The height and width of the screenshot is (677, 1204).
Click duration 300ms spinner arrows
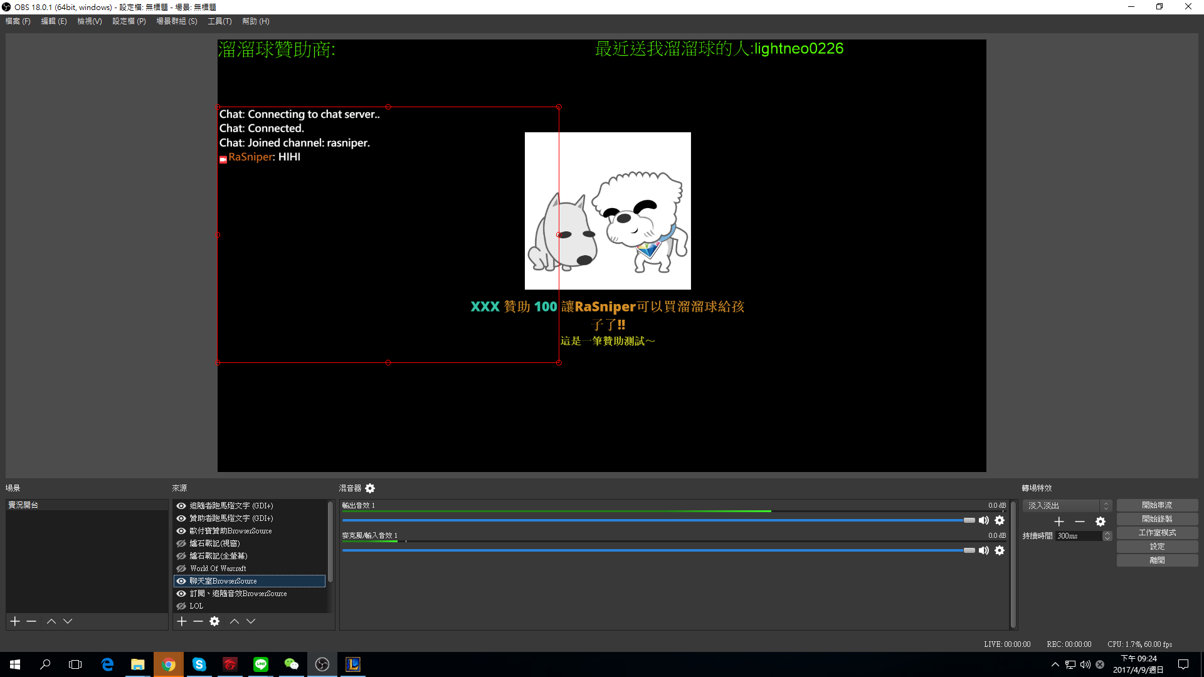coord(1107,536)
